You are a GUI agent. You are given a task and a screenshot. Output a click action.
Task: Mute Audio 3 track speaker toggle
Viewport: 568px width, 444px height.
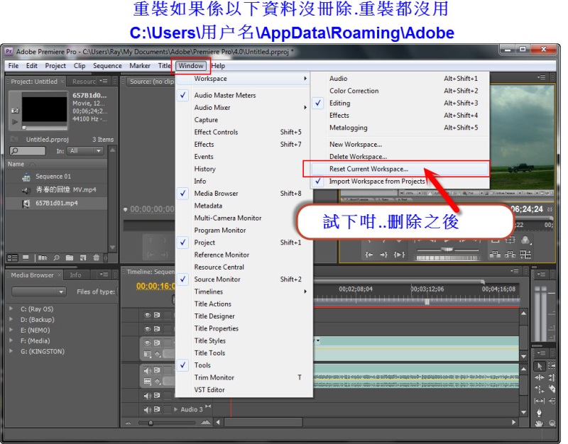point(147,410)
